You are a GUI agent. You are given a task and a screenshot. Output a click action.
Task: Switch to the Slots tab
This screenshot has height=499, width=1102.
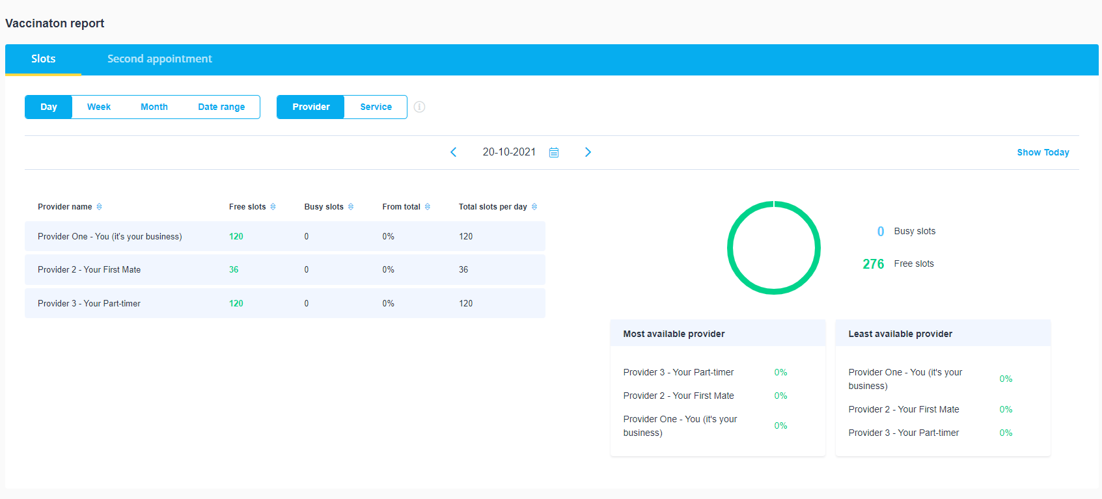click(x=44, y=59)
